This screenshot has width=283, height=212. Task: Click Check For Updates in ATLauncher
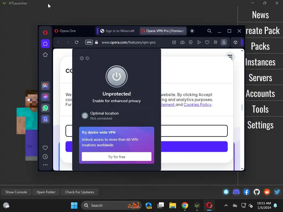coord(80,192)
